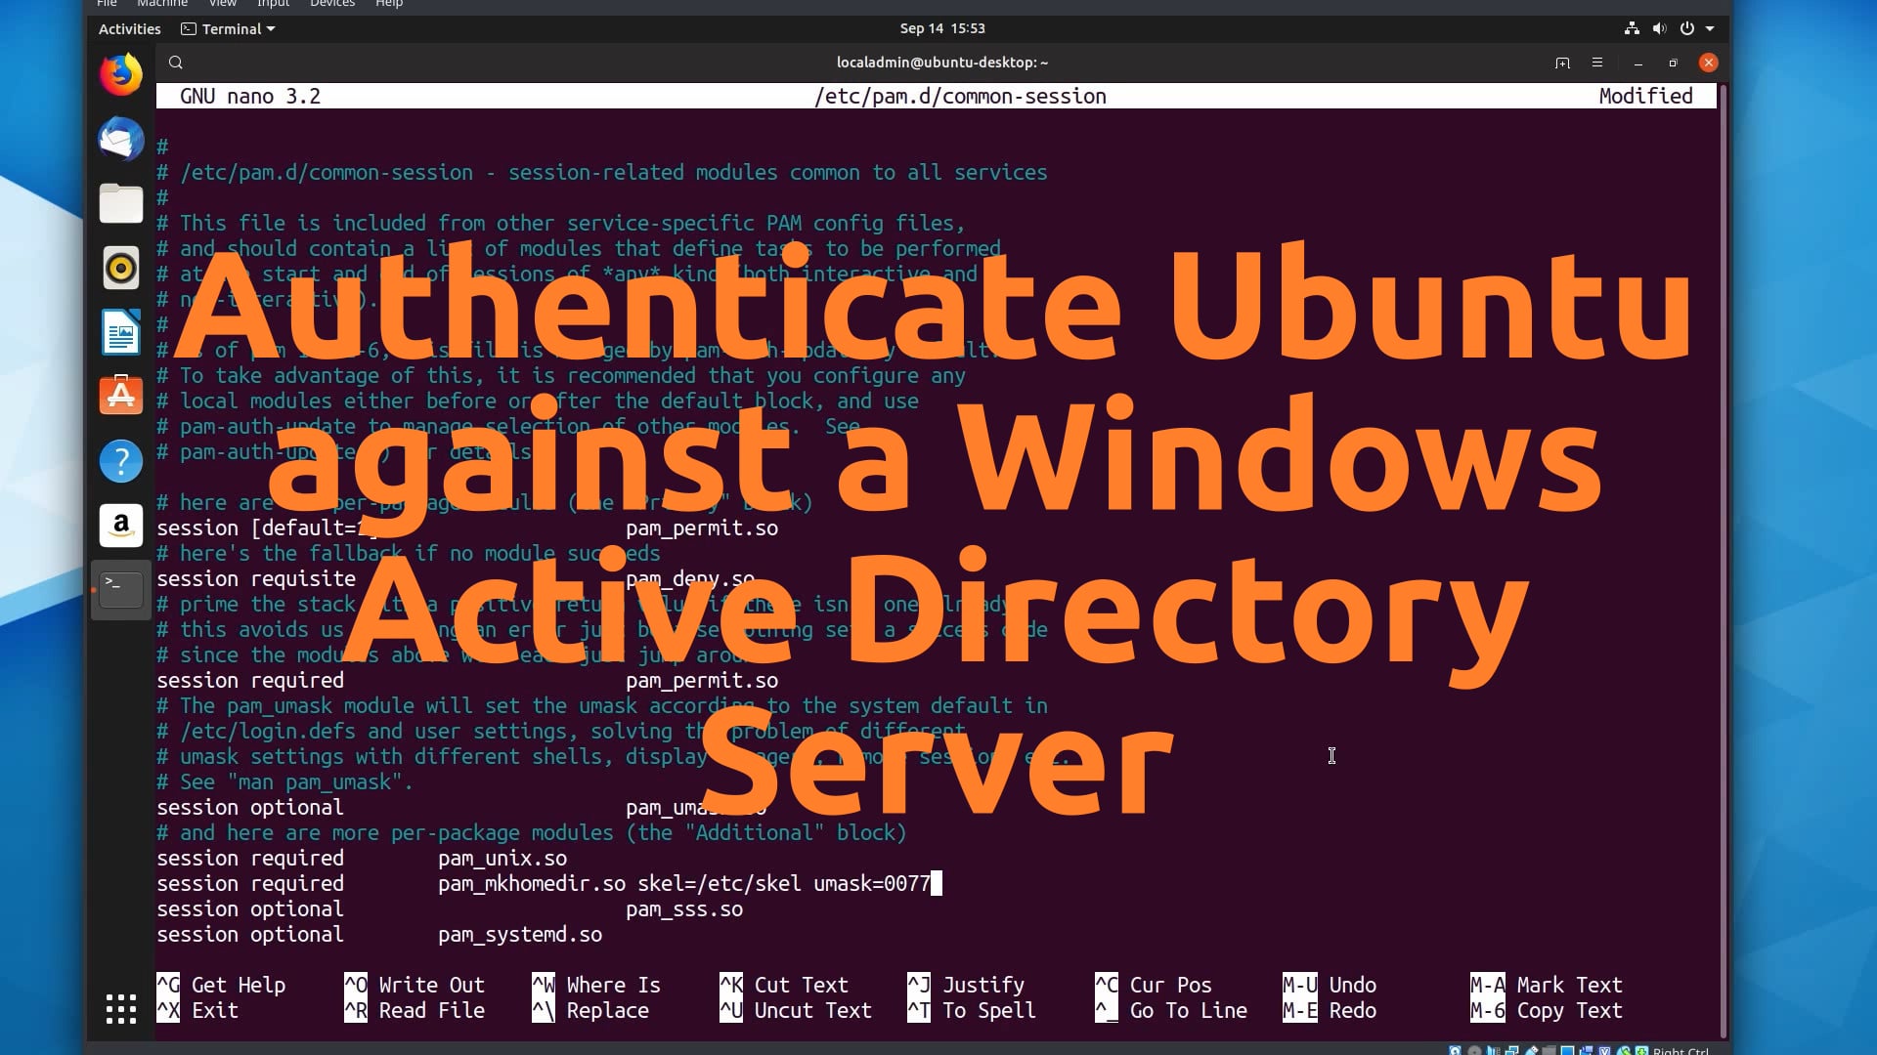This screenshot has height=1055, width=1877.
Task: Click the Get Help menu in nano
Action: tap(238, 986)
